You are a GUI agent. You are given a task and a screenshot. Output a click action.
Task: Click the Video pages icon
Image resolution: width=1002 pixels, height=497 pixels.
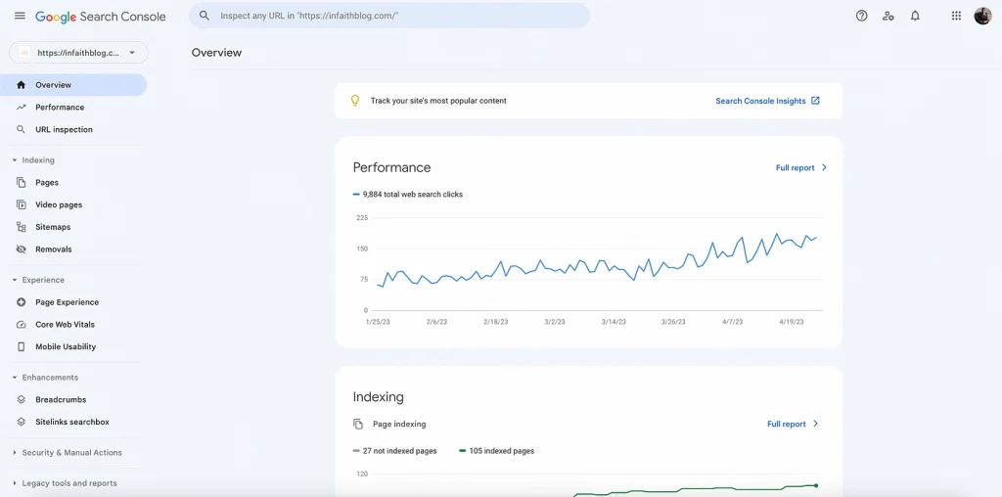22,205
